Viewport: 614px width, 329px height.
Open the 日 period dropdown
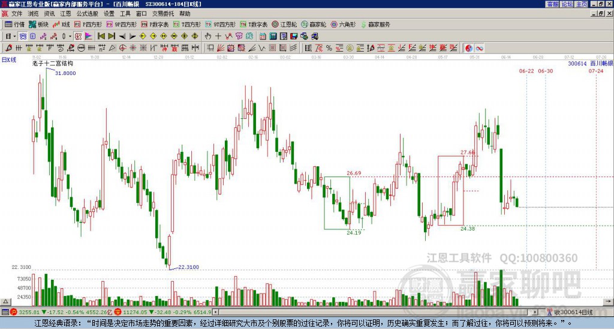[x=11, y=37]
